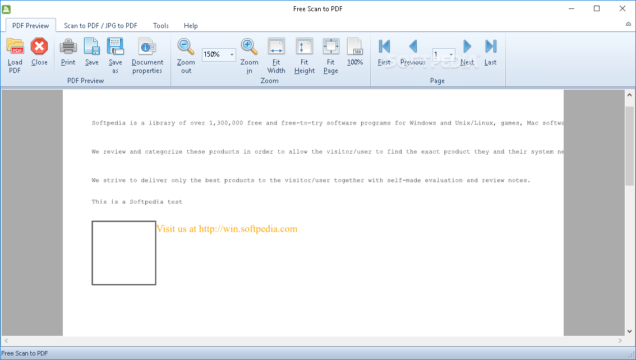Open the Scan to PDF / JPG to PDF tab

100,26
